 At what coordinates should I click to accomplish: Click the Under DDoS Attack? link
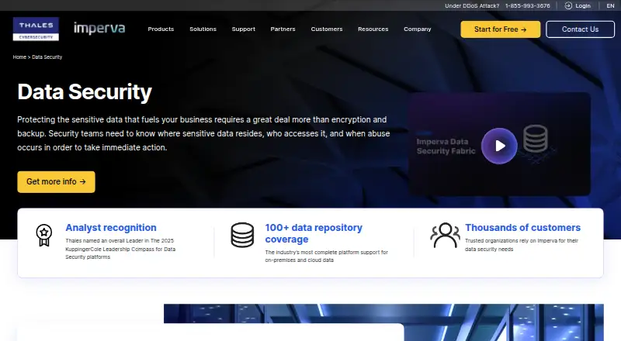point(472,5)
